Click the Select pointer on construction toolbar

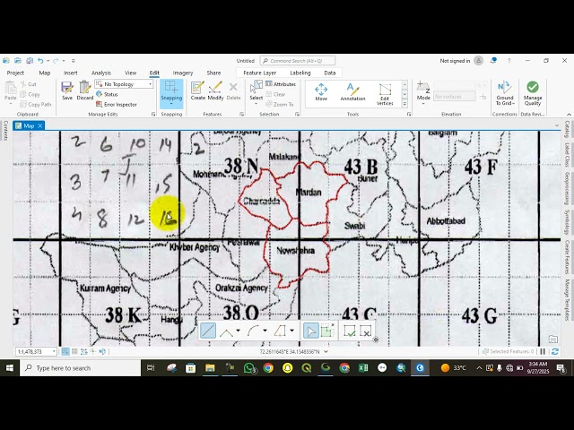point(311,331)
